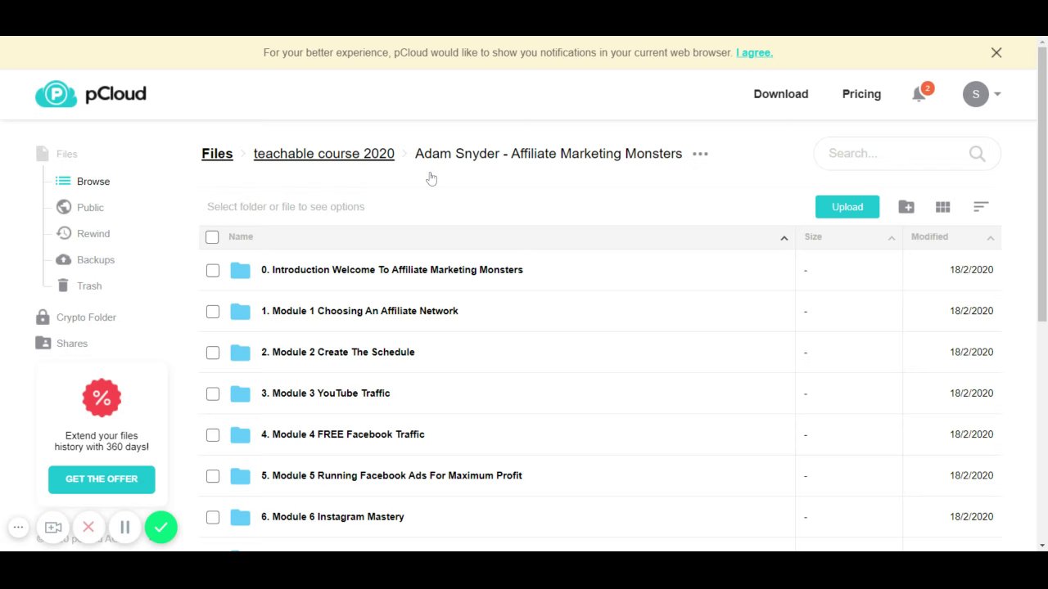This screenshot has height=589, width=1048.
Task: Click the I agree notification link
Action: click(x=754, y=52)
